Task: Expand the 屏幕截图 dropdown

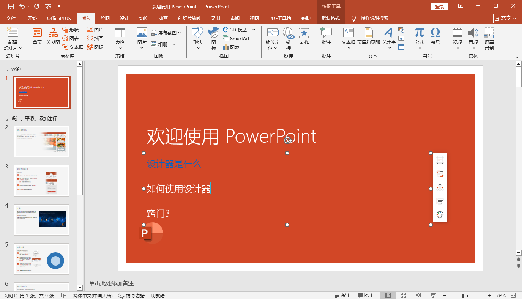Action: tap(180, 33)
